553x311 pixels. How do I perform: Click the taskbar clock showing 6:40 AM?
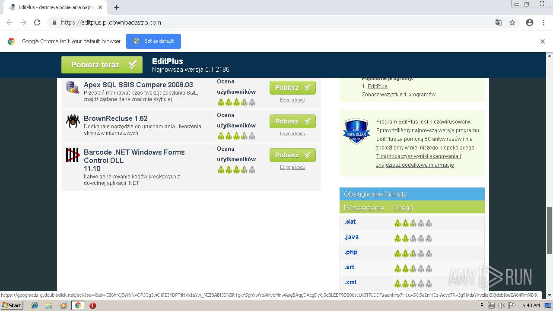pos(531,305)
